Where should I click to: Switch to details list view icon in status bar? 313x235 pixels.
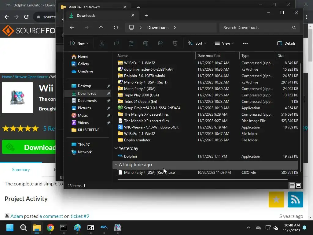point(292,186)
